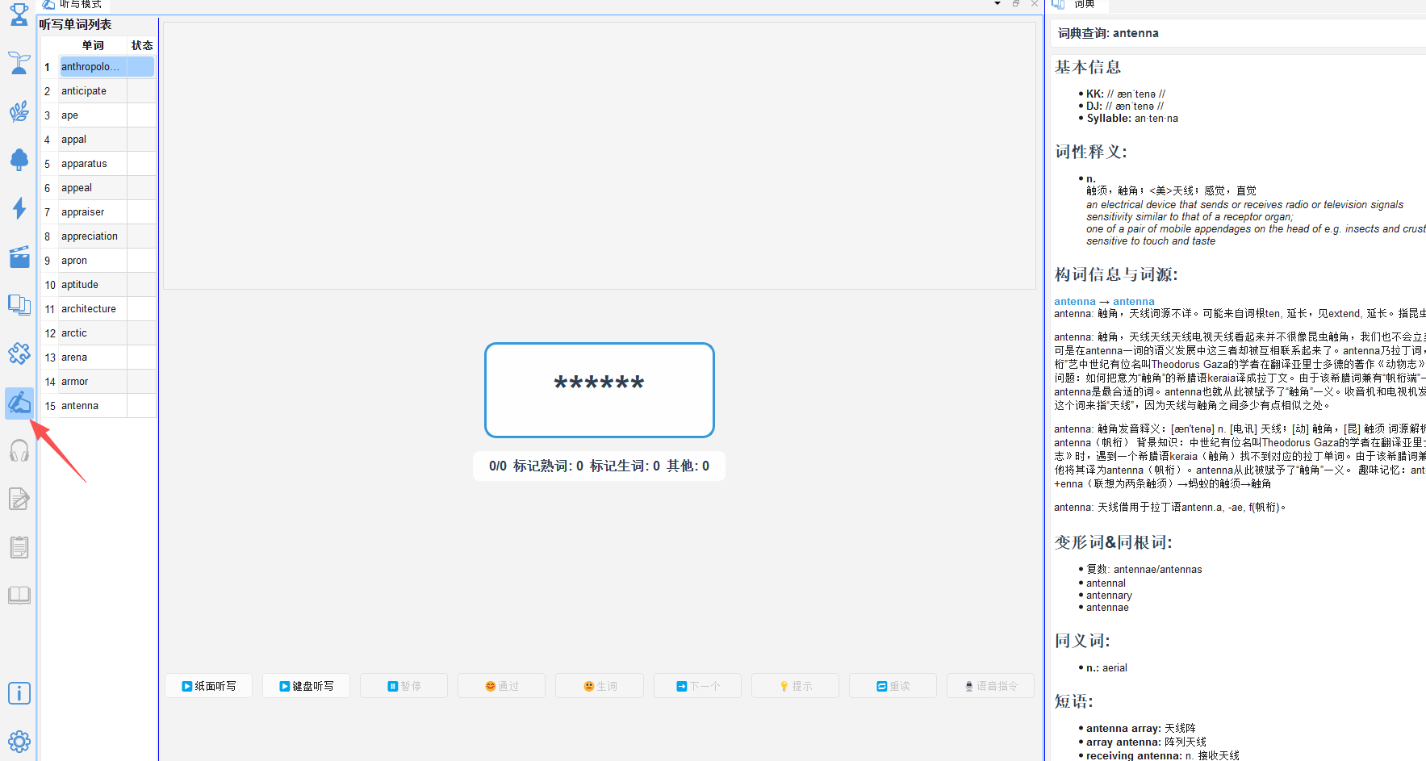Image resolution: width=1426 pixels, height=761 pixels.
Task: Click the 语音指令 voice command button
Action: click(x=991, y=686)
